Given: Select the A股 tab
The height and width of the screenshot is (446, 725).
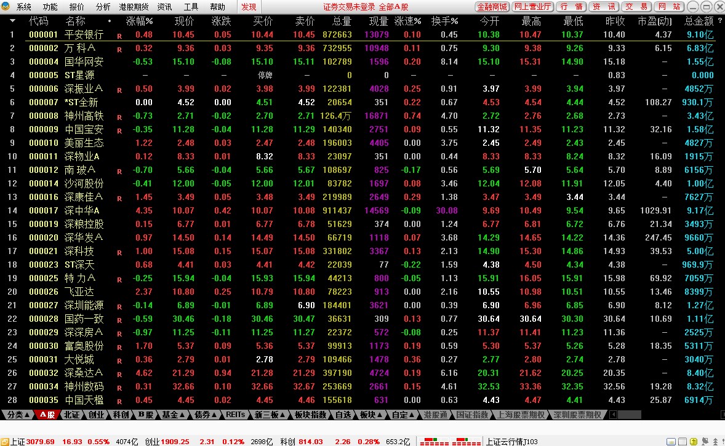Looking at the screenshot, I should click(47, 415).
